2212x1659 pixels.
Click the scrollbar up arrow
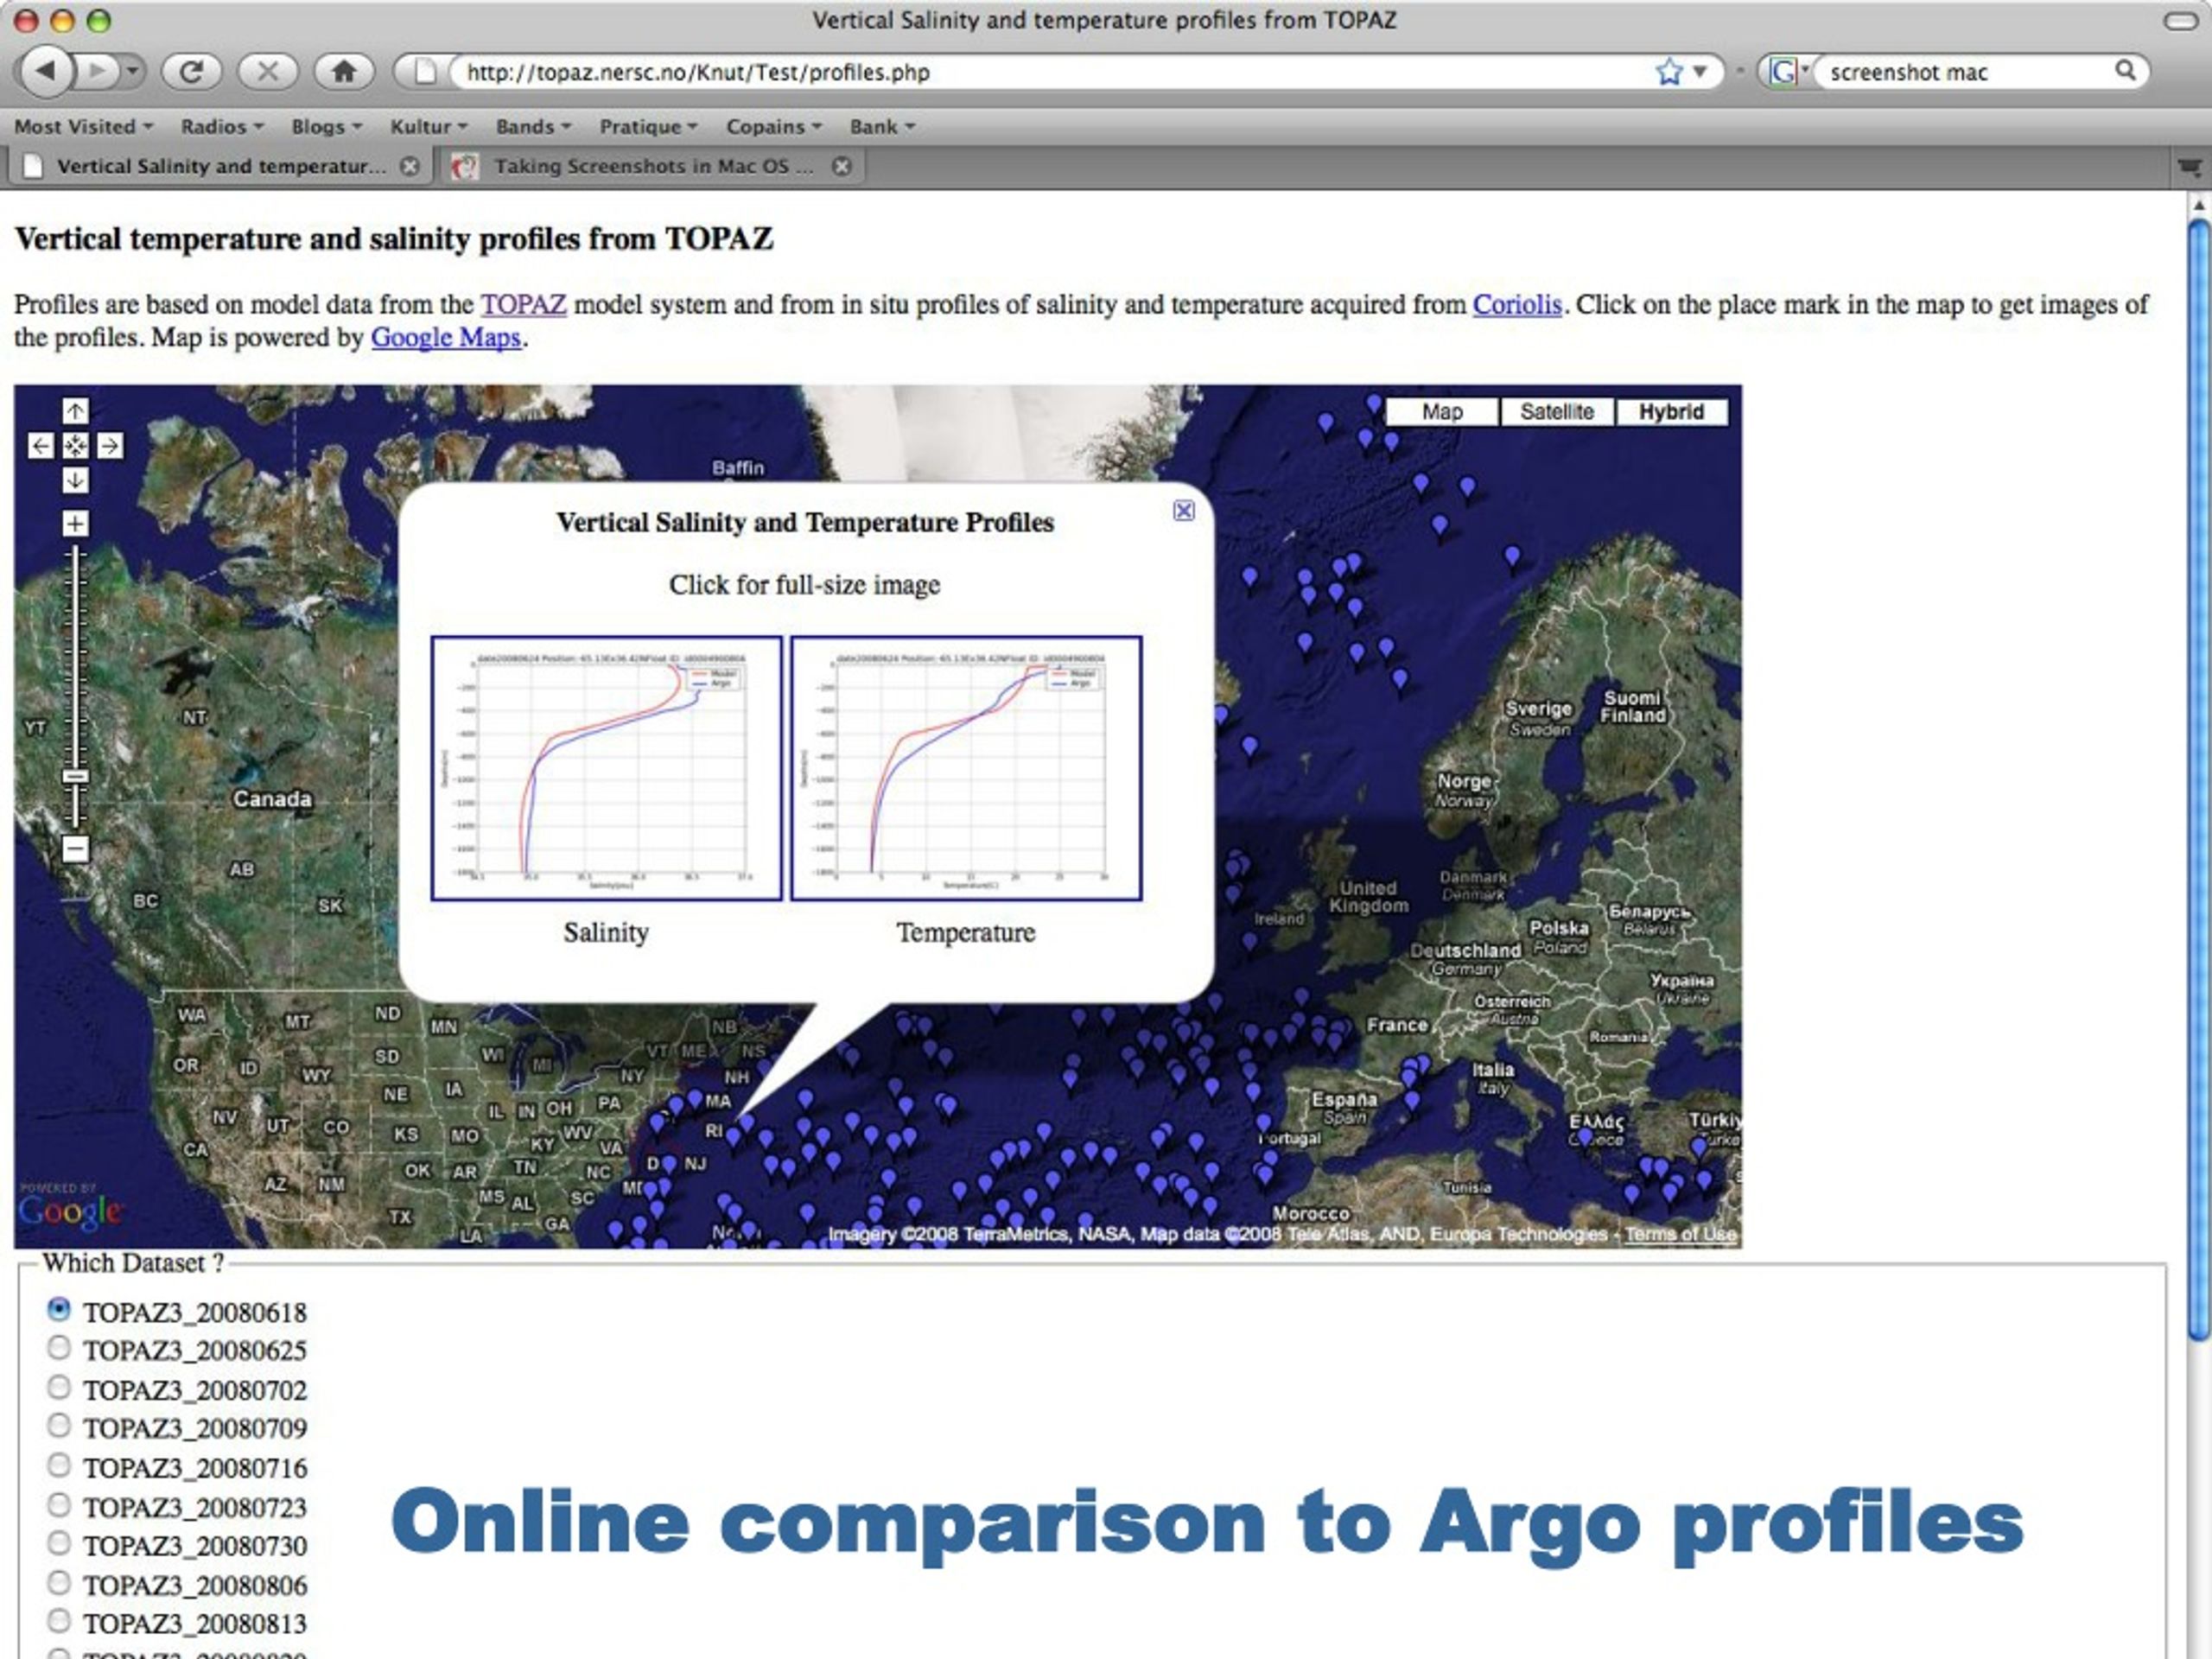coord(2198,205)
